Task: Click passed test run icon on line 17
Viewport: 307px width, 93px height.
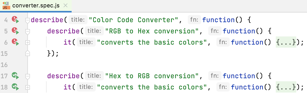Action: point(15,76)
